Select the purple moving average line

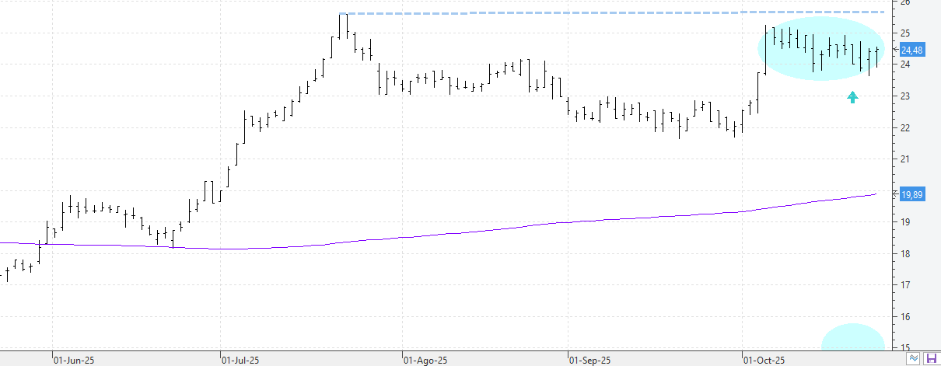[467, 232]
